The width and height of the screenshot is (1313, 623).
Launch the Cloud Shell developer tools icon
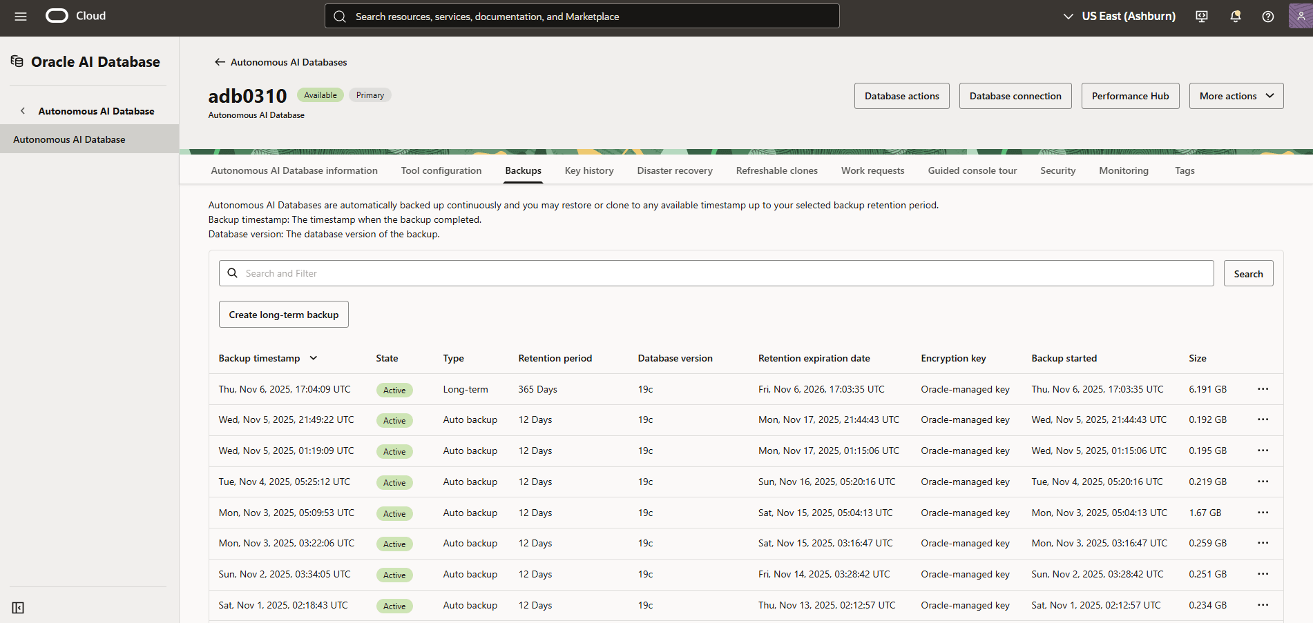pyautogui.click(x=1201, y=16)
